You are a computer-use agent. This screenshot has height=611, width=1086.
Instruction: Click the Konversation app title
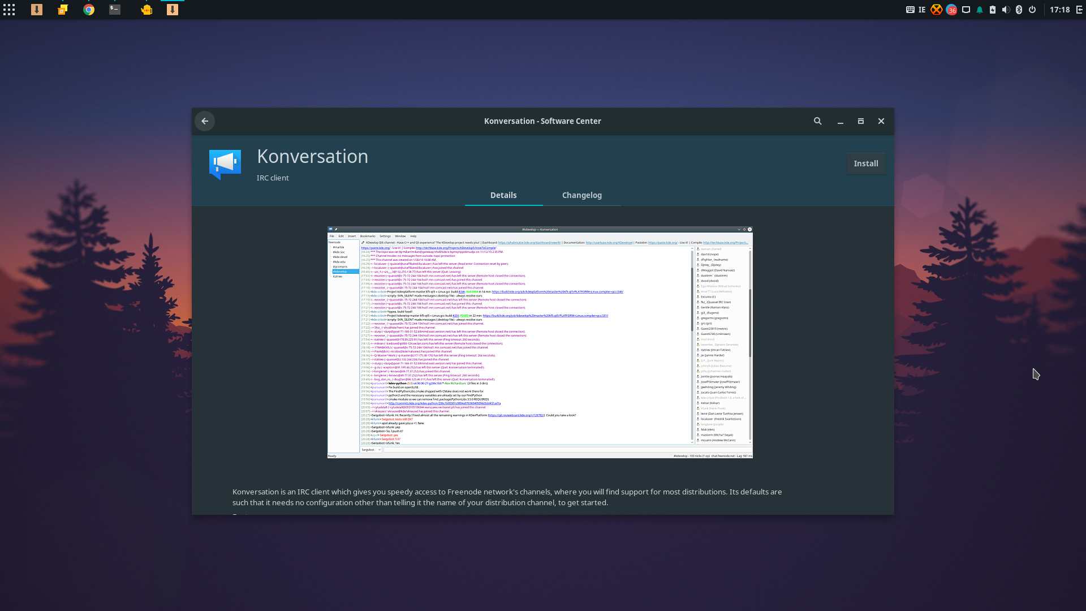312,156
